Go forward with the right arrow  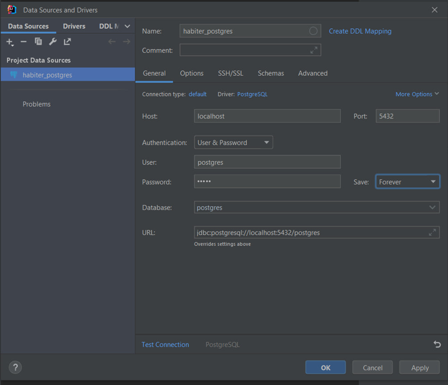(127, 42)
